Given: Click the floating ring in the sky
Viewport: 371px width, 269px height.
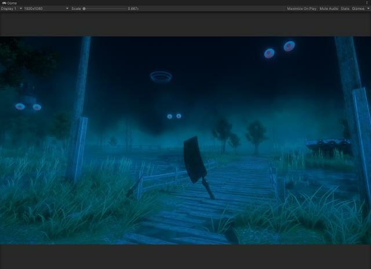Looking at the screenshot, I should 161,76.
